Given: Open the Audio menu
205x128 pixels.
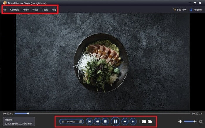Looking at the screenshot, I should (x=26, y=10).
